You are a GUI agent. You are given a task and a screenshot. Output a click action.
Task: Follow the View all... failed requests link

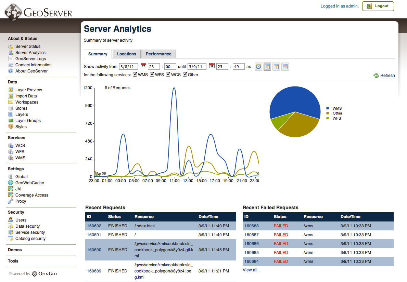(x=251, y=270)
